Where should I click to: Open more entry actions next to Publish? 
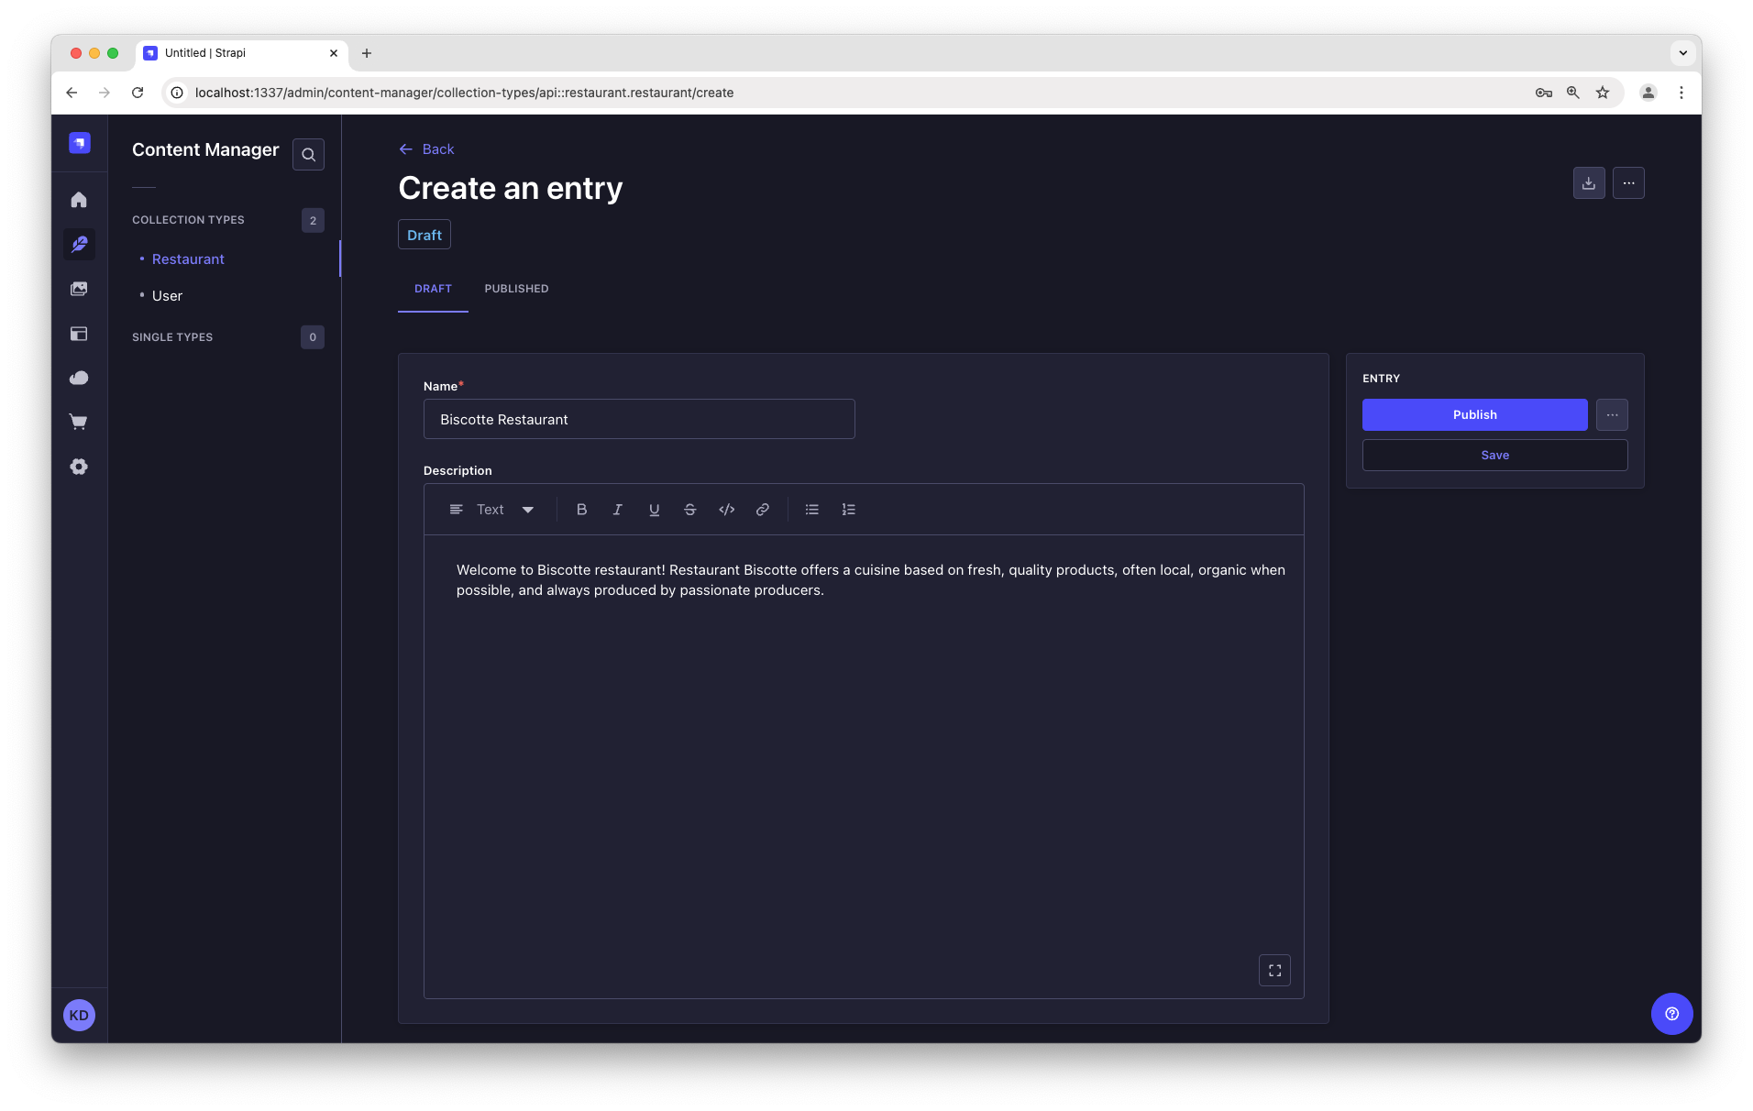point(1612,414)
